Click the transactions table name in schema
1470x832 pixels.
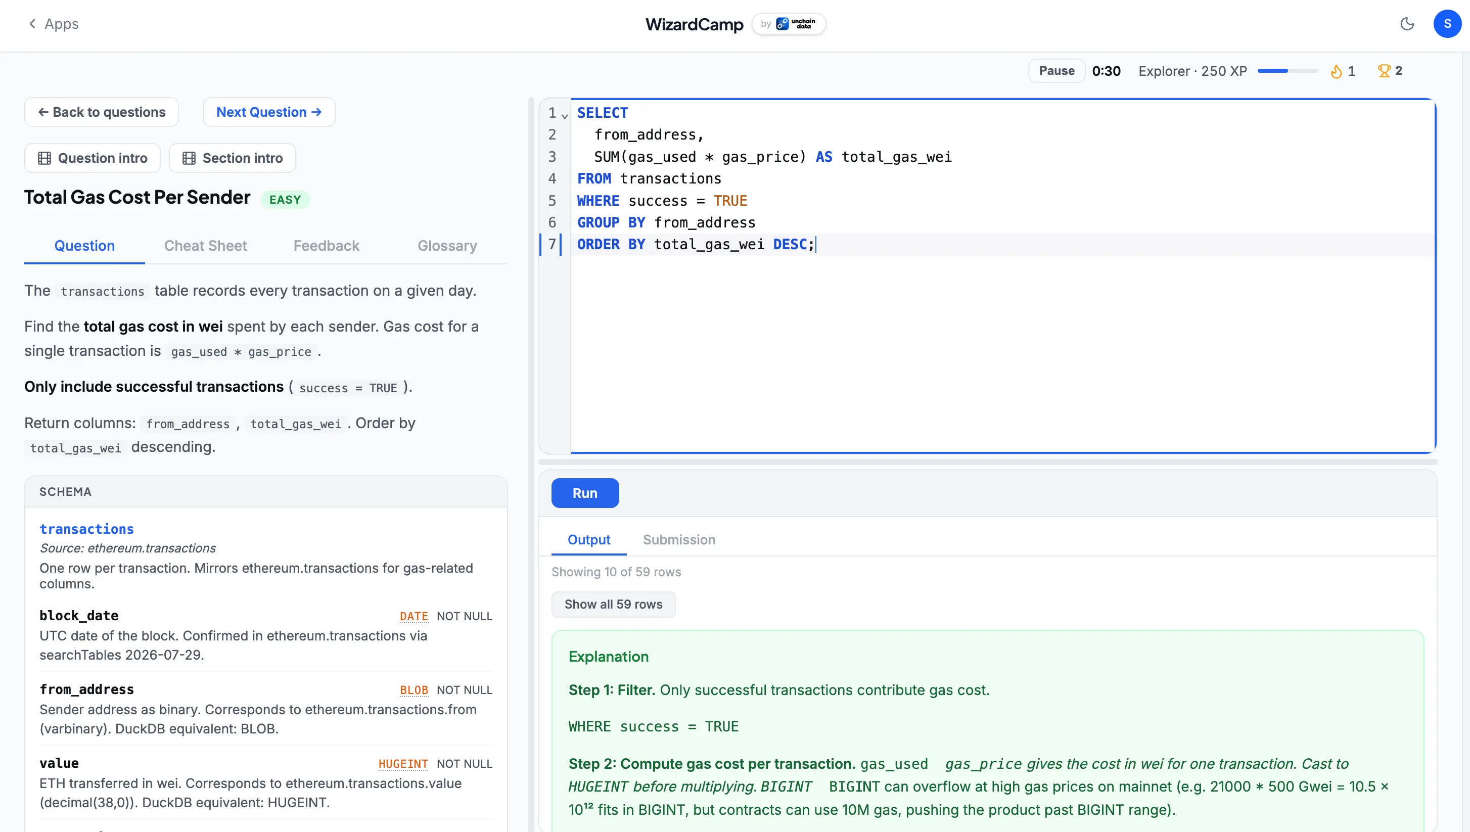click(x=87, y=529)
